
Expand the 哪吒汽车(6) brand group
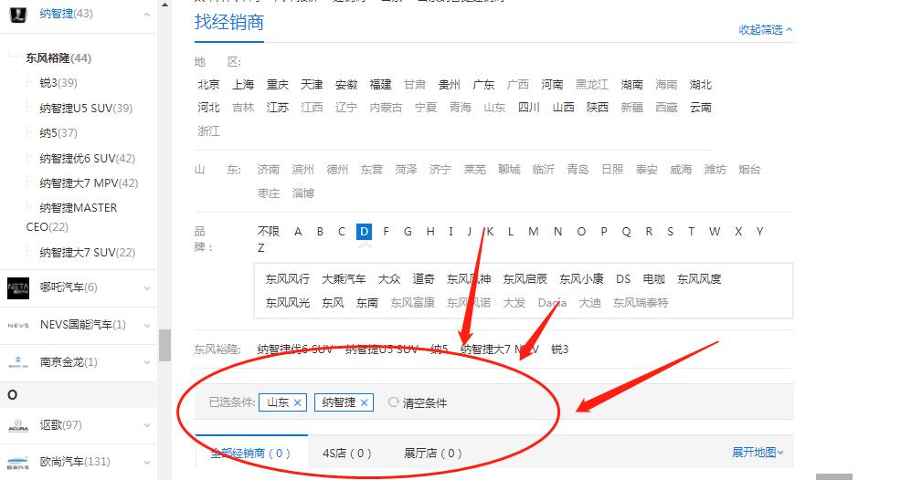click(147, 287)
